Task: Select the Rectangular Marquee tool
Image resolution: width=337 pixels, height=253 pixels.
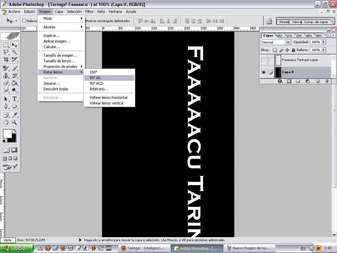Action: (6, 45)
